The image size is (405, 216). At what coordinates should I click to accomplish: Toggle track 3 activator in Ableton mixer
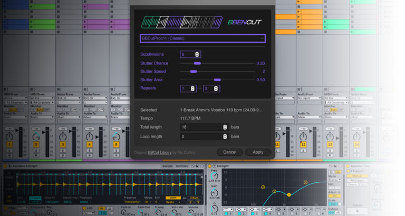coord(63,144)
